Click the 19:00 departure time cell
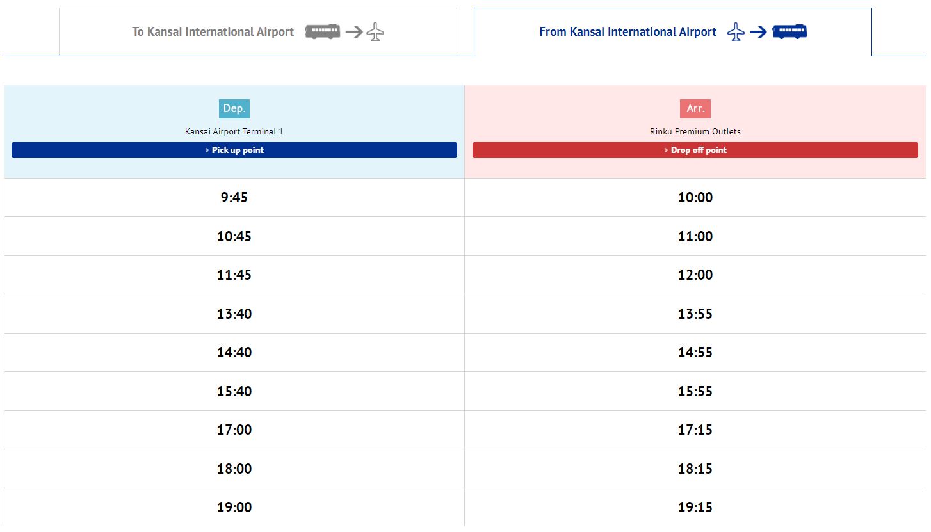 [x=234, y=507]
